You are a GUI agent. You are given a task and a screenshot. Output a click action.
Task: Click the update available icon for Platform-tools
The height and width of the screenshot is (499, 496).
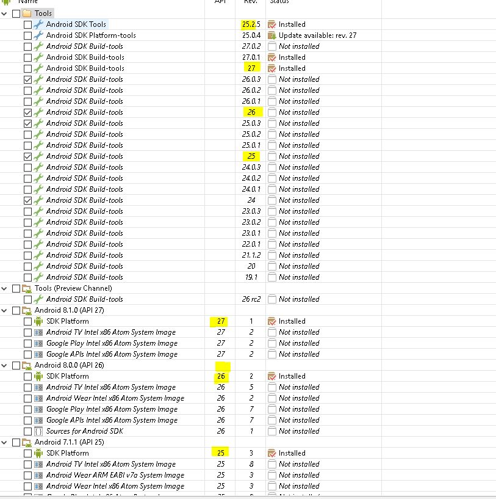272,35
